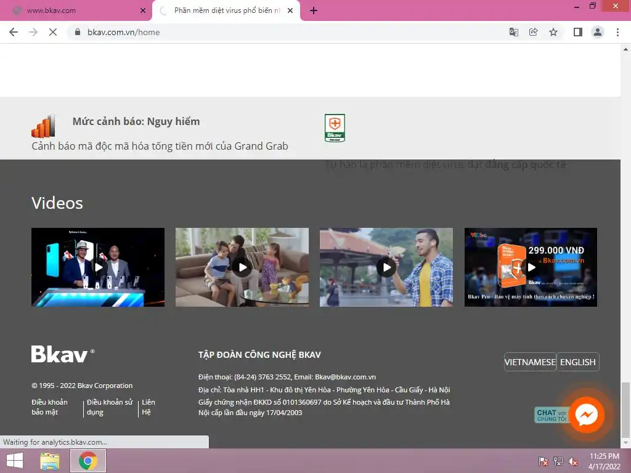Image resolution: width=631 pixels, height=473 pixels.
Task: Bookmark this page with the star
Action: 553,32
